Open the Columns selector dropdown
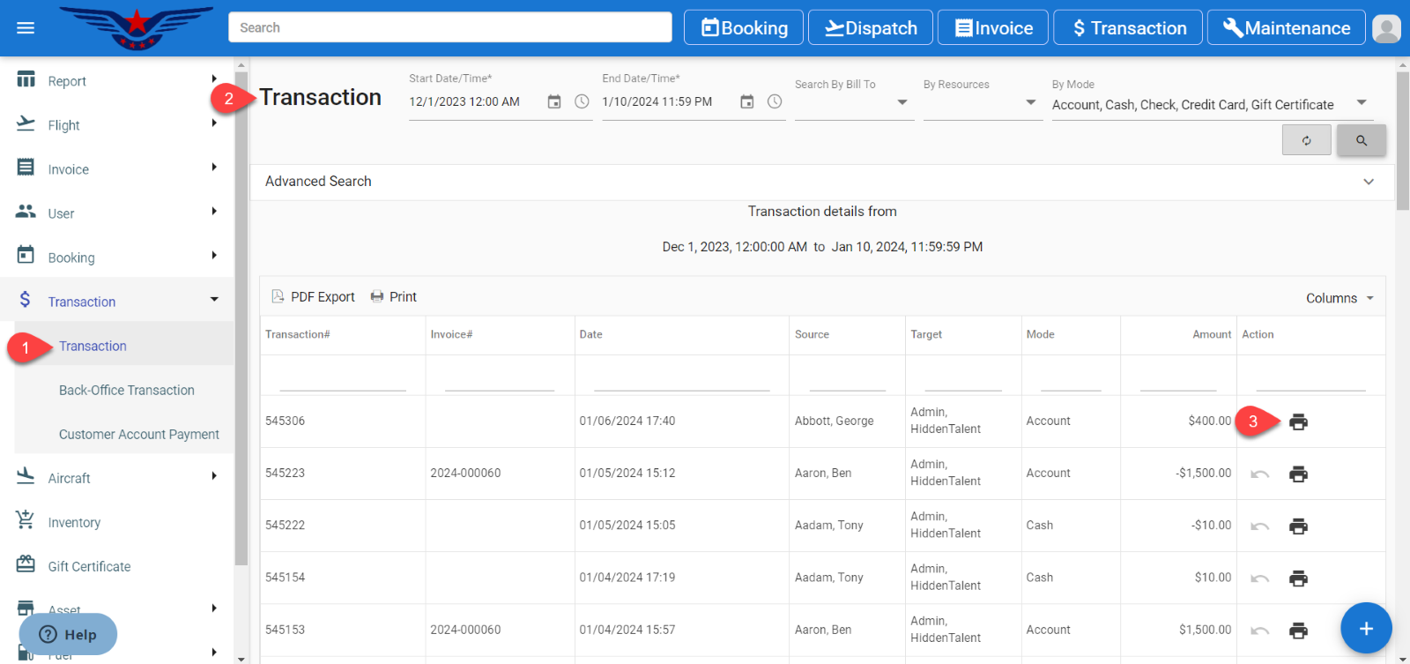Screen dimensions: 1410x664 point(1339,298)
